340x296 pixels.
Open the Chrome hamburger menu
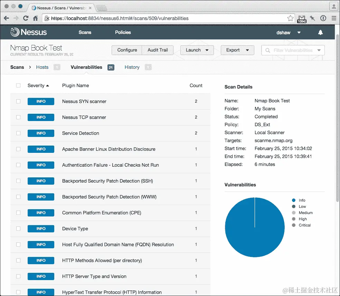pyautogui.click(x=334, y=18)
